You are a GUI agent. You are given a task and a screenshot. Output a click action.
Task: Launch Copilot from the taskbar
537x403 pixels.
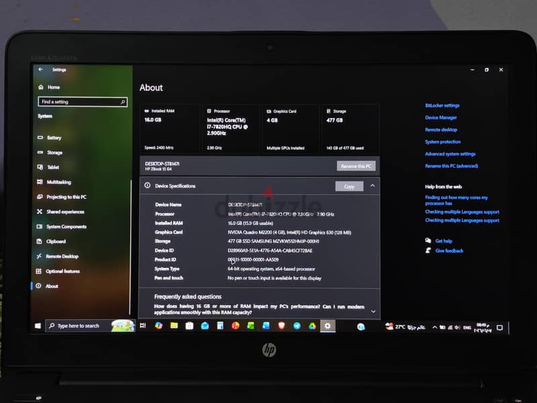coord(158,326)
